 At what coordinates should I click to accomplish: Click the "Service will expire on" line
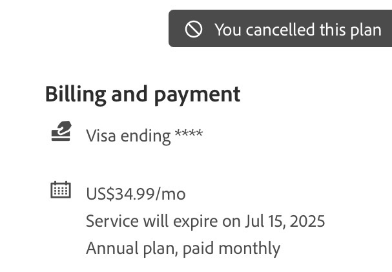(164, 222)
